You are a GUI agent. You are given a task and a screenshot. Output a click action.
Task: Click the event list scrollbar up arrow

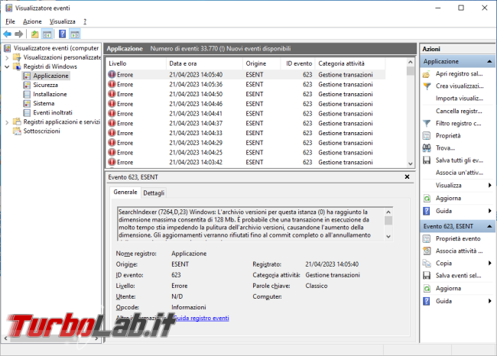[x=411, y=62]
